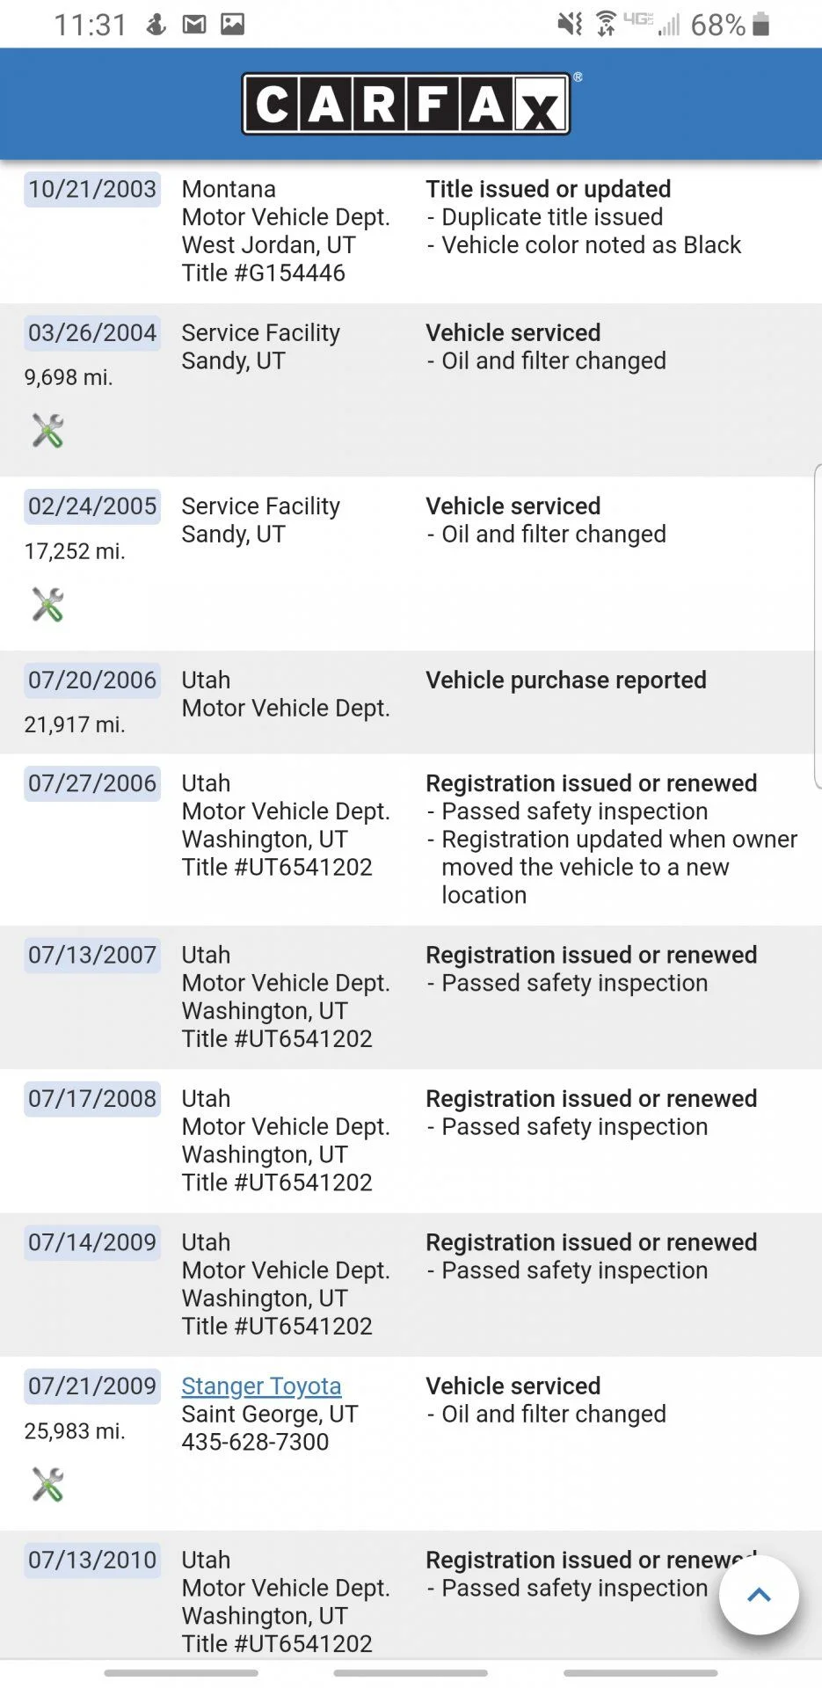Screen dimensions: 822x1688
Task: Tap the Wi-Fi signal icon
Action: (607, 24)
